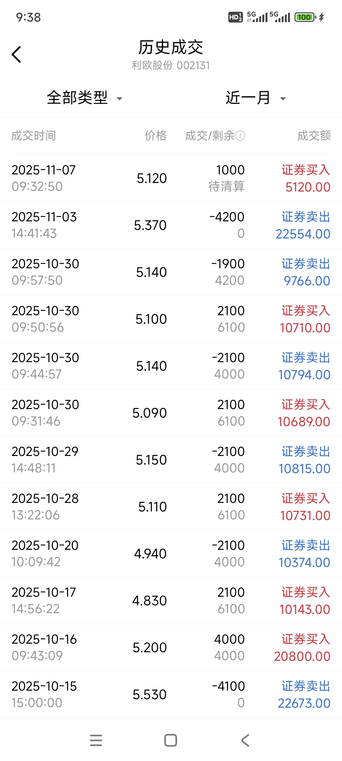Tap the back arrow in header
The image size is (342, 761).
[16, 55]
